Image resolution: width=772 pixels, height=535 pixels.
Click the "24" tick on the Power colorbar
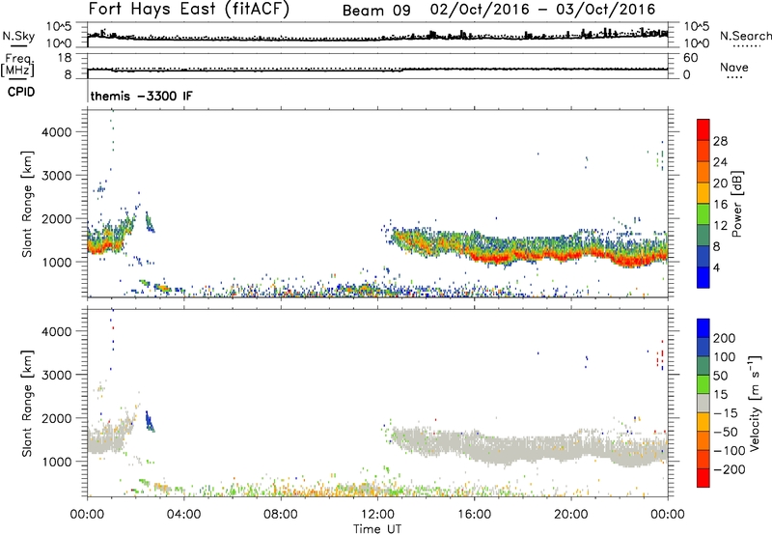(x=720, y=162)
